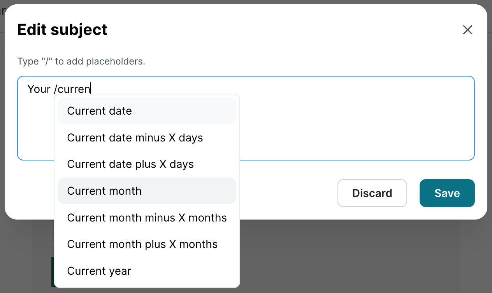Choose Current month minus X months
Screen dimensions: 492x293
147,218
